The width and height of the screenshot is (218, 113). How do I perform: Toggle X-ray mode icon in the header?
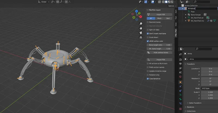pyautogui.click(x=159, y=2)
